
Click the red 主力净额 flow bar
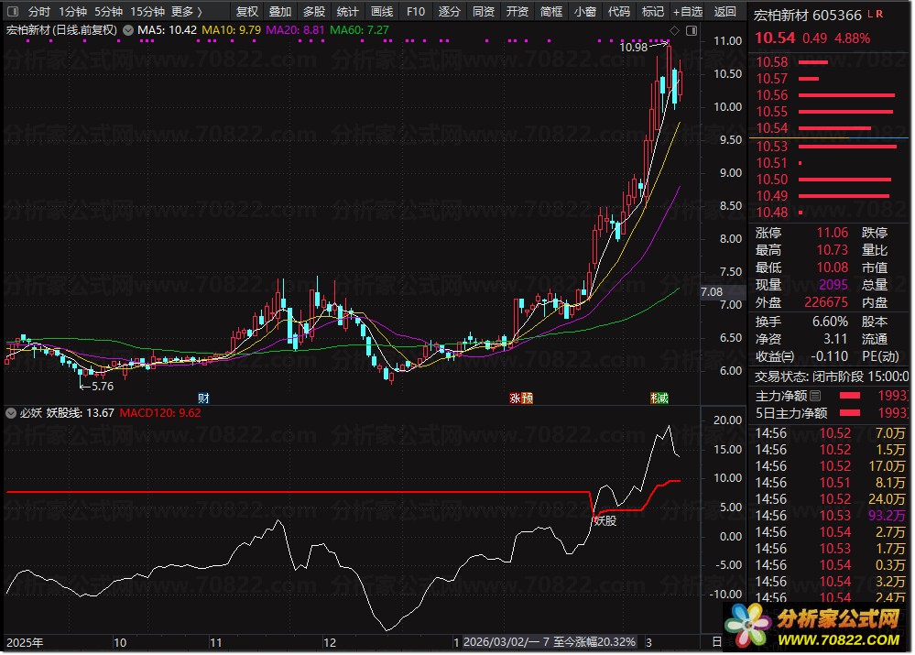pos(850,396)
